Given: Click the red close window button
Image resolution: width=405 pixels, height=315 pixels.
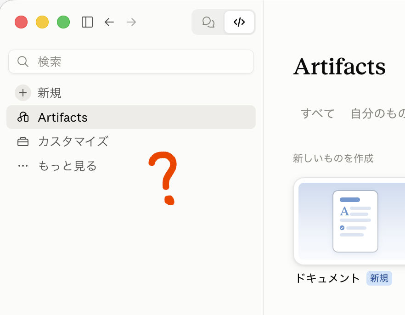Looking at the screenshot, I should (x=21, y=22).
